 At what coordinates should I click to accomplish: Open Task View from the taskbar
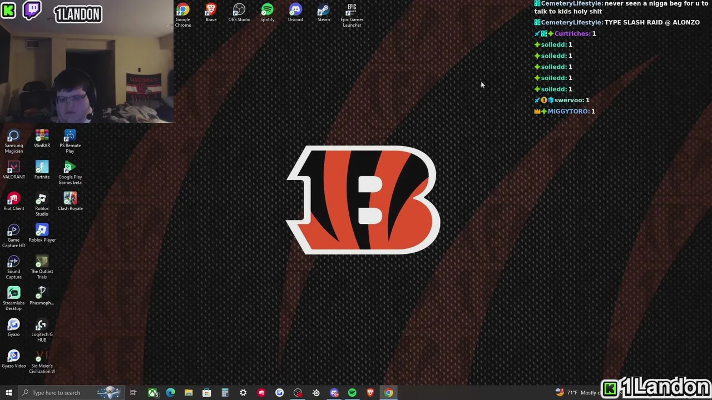coord(133,393)
